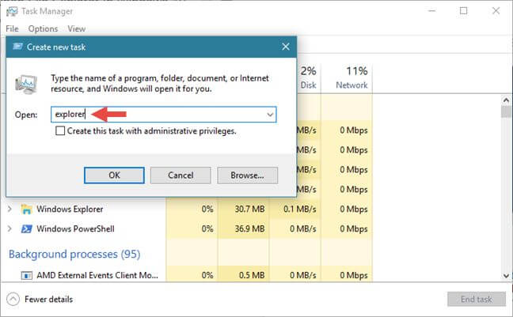Click the Background processes (95) heading

pyautogui.click(x=74, y=255)
